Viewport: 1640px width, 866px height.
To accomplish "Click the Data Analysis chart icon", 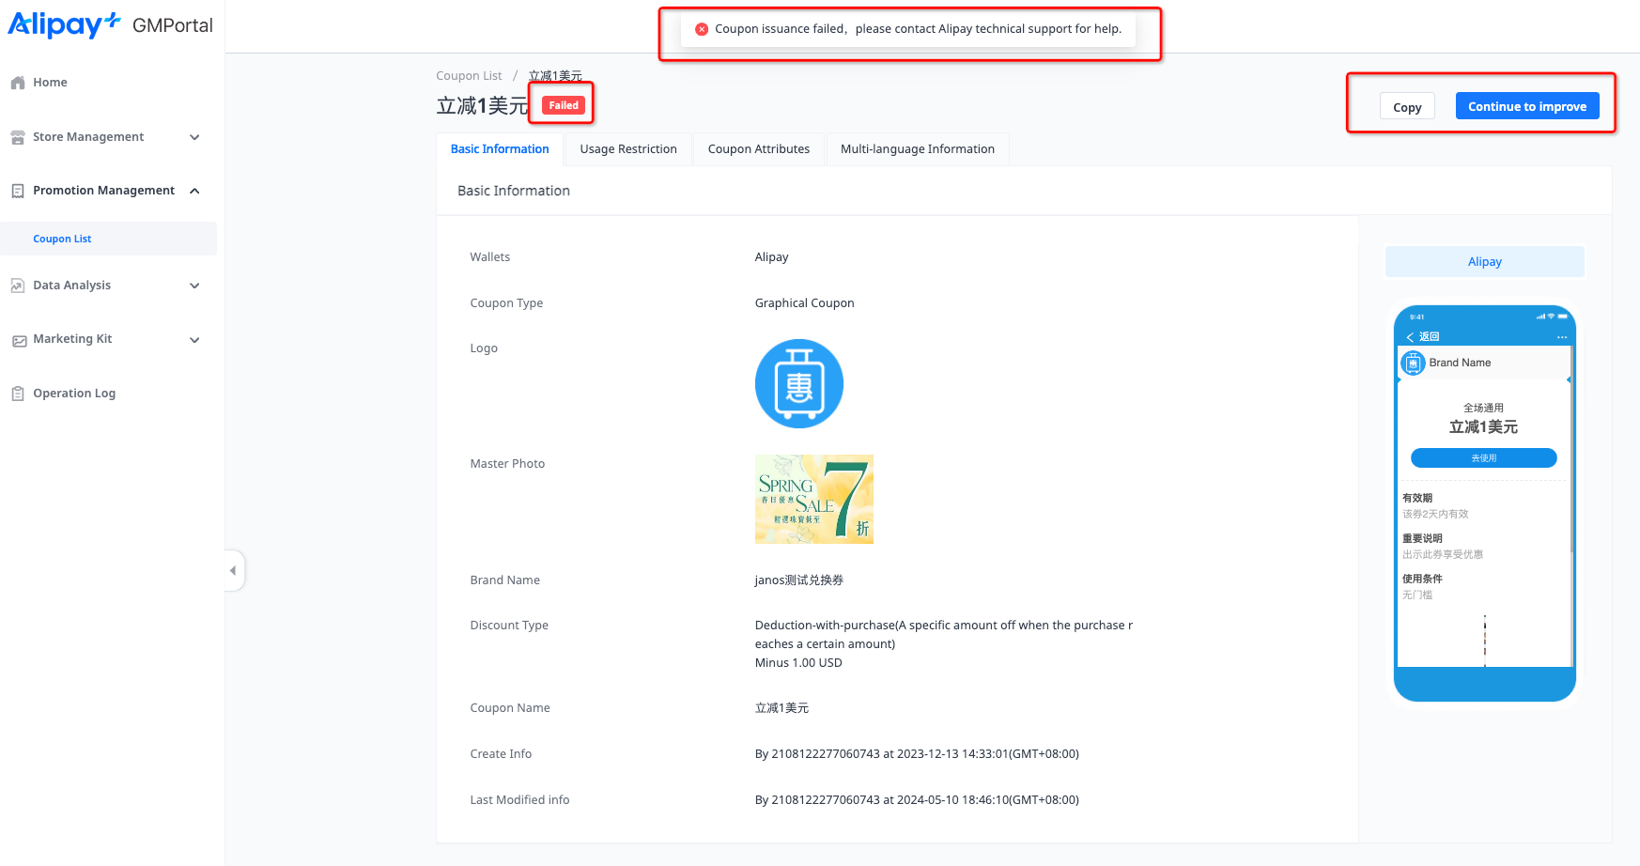I will tap(18, 286).
